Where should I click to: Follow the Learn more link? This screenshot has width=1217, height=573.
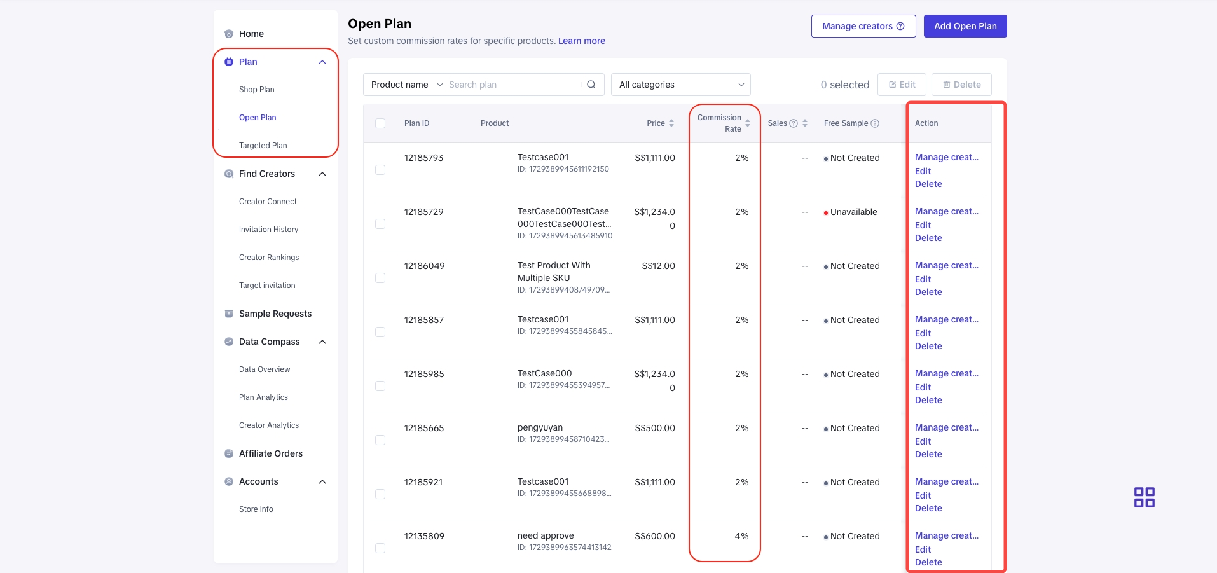(x=581, y=41)
